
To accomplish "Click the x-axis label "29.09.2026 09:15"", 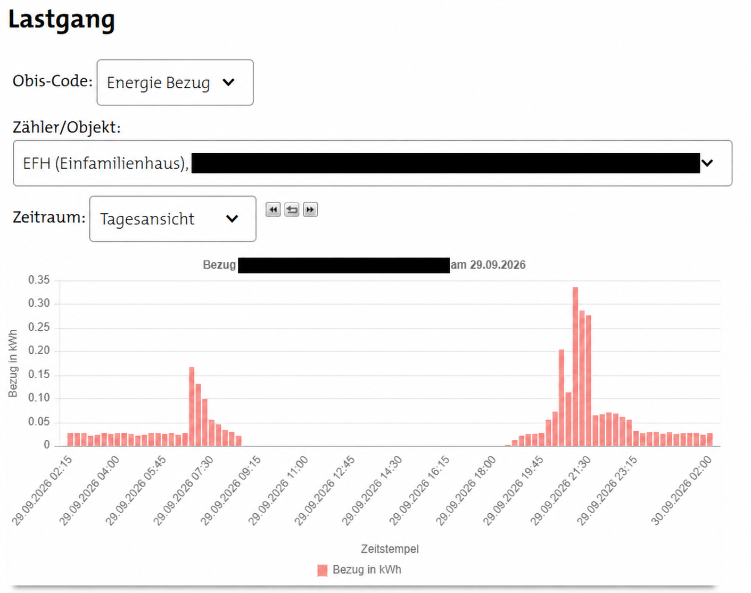I will [x=230, y=490].
